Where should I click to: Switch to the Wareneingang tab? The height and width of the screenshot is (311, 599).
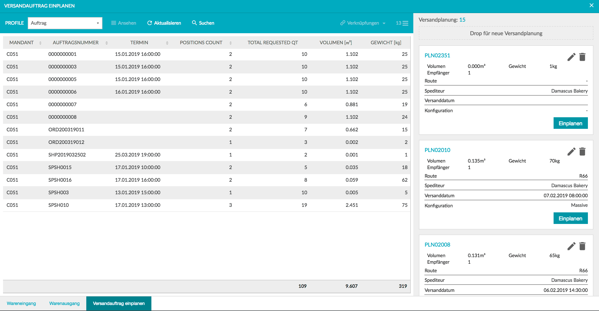(21, 303)
